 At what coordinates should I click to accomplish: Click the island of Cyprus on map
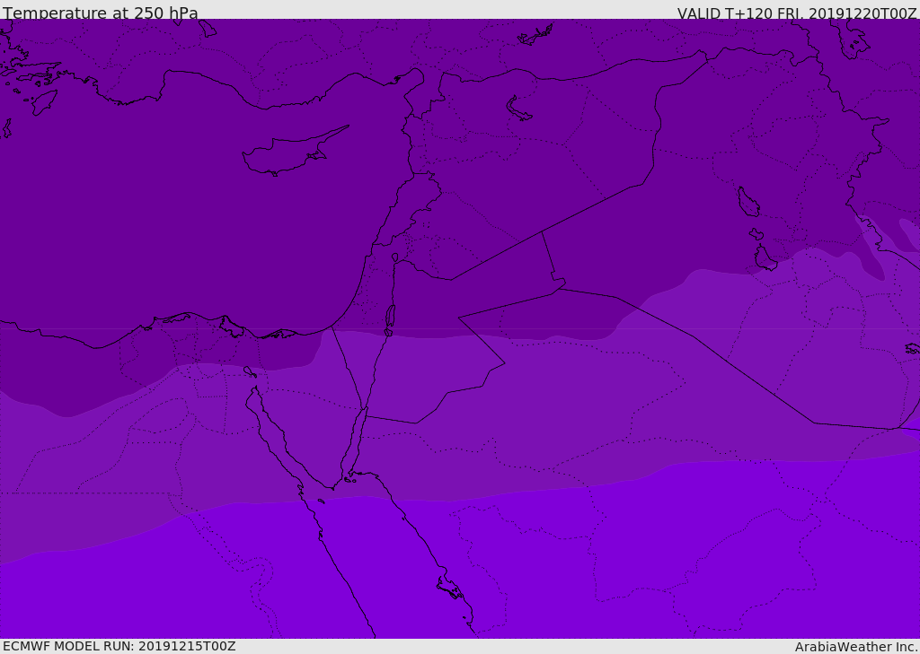pos(295,151)
